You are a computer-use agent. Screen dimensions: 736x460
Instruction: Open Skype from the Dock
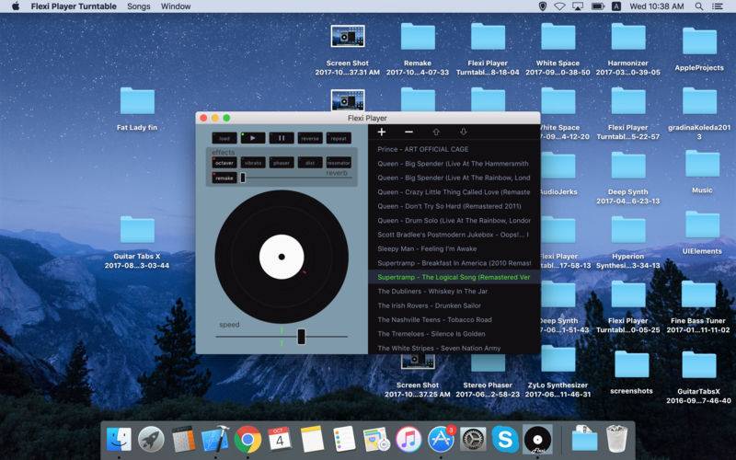click(505, 440)
